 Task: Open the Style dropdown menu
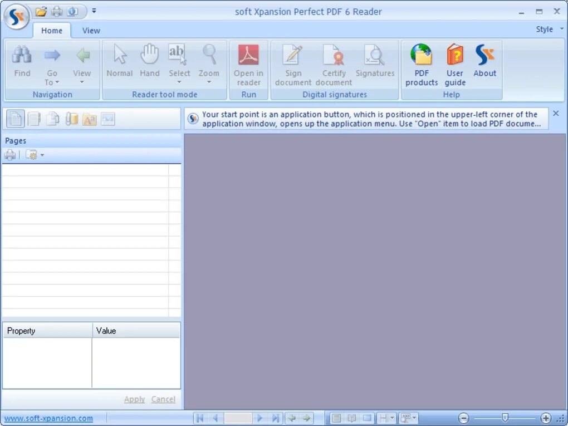549,29
